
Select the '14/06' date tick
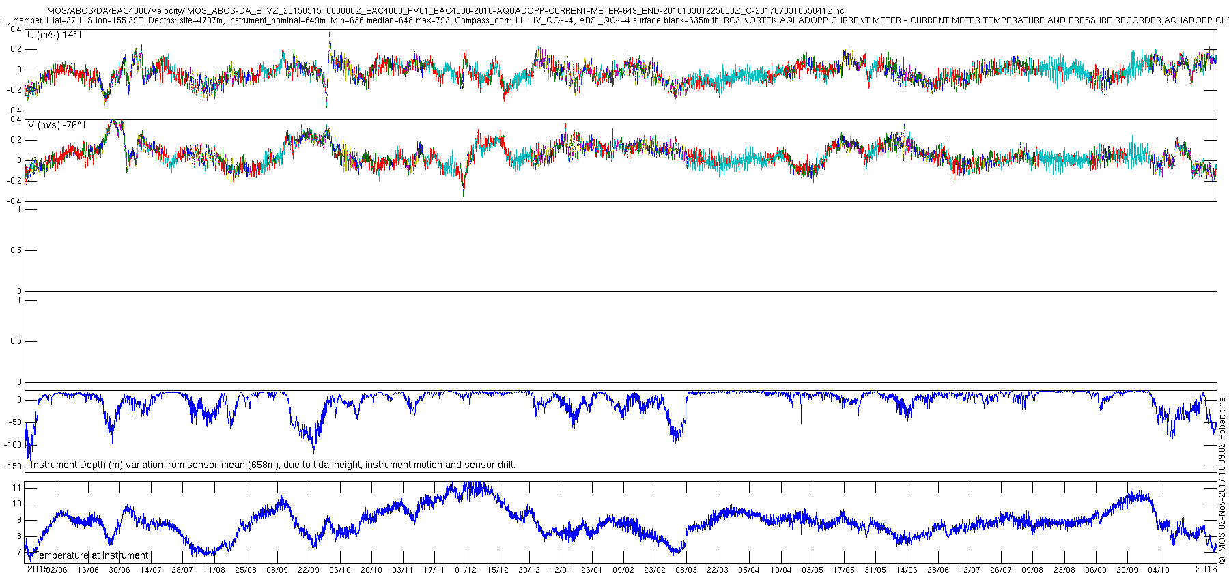point(907,570)
